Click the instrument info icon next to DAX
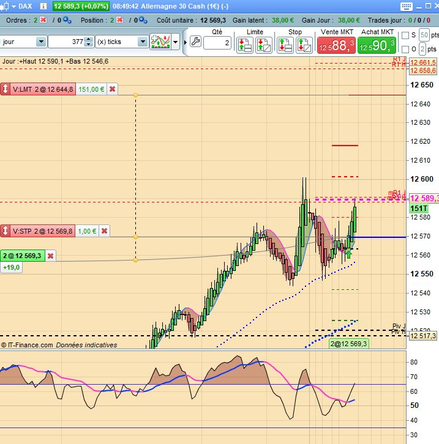The width and height of the screenshot is (439, 444). tap(43, 6)
